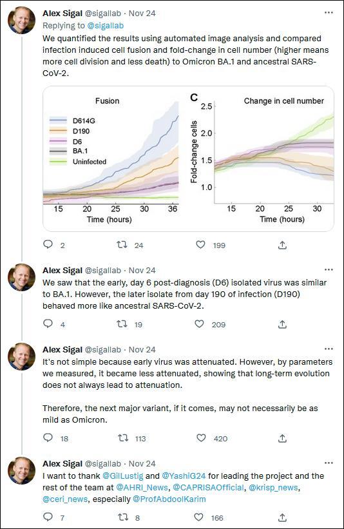View Alex Sigal's avatar on first tweet

point(22,20)
